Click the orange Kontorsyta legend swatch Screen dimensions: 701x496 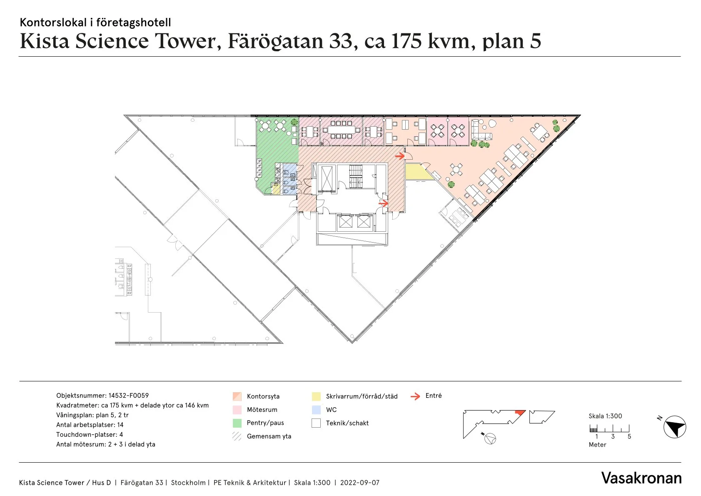(x=237, y=396)
